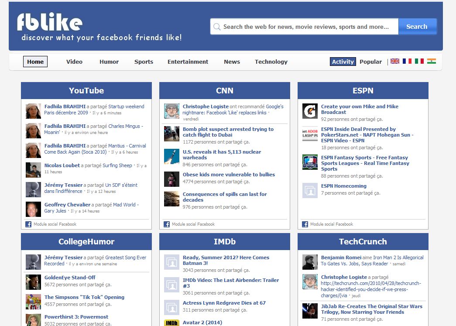Open the 'ESPN Homecoming' link
Image resolution: width=456 pixels, height=326 pixels.
[344, 186]
